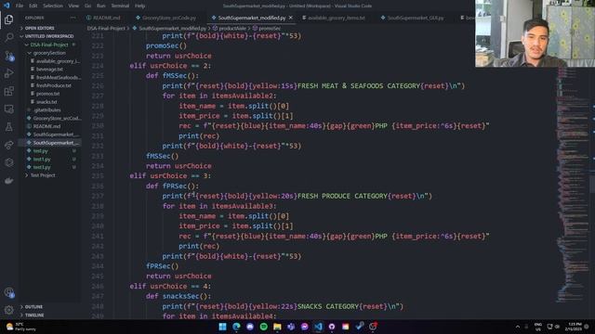
Task: Click the Explorer more actions ellipsis
Action: [x=73, y=18]
